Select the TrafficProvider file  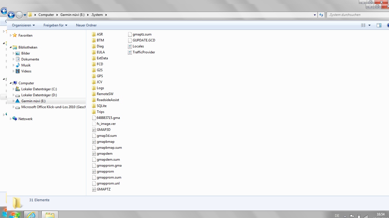pyautogui.click(x=142, y=52)
